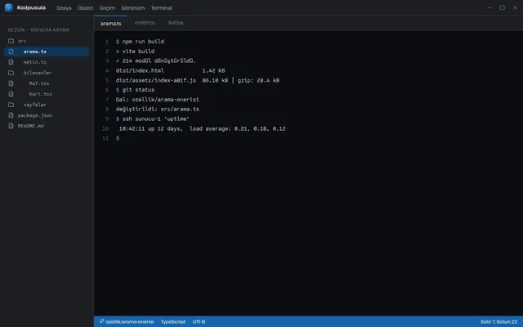Expand the sayfalar folder
The image size is (523, 327).
coord(47,105)
